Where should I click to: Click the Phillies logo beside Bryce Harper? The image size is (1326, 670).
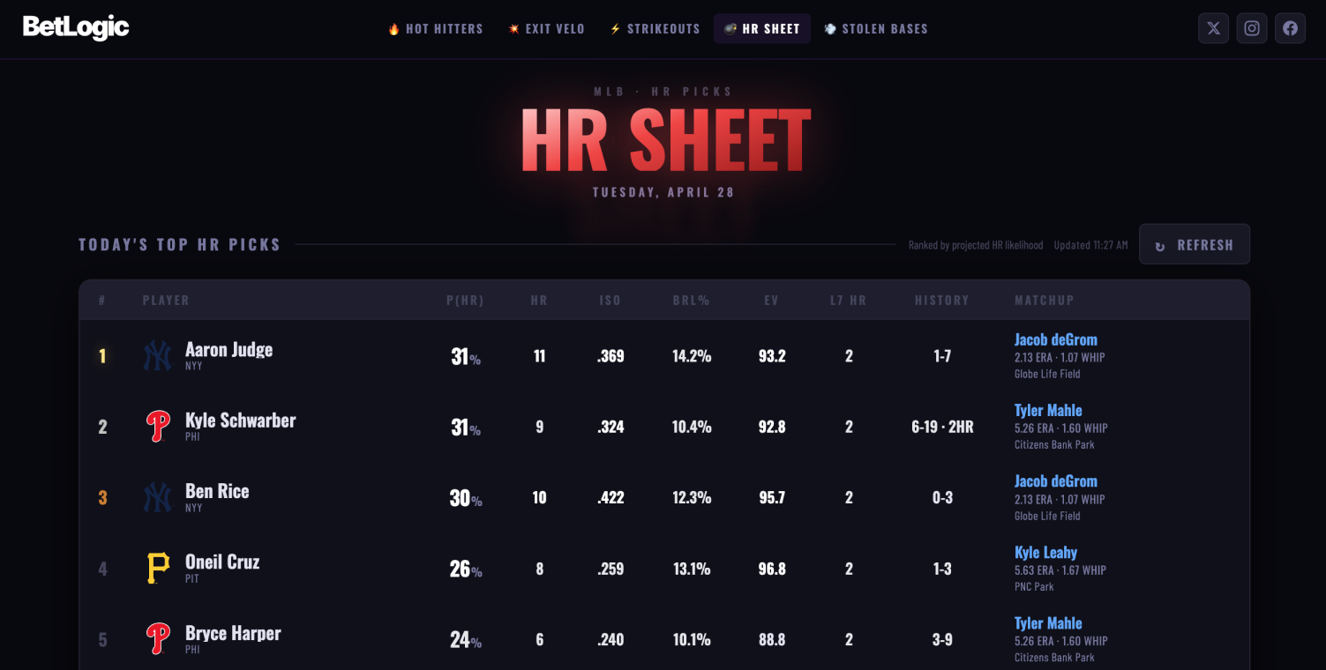pyautogui.click(x=158, y=640)
